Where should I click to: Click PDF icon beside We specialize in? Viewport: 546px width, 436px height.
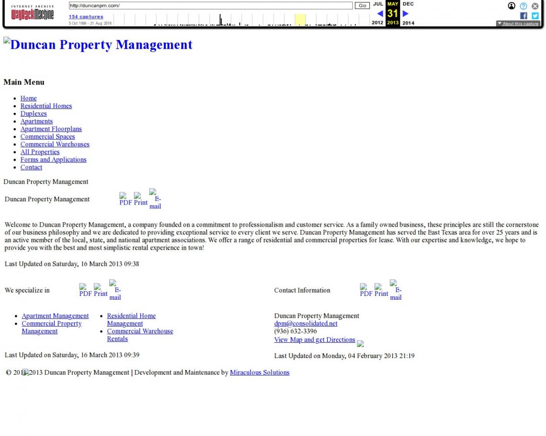point(86,290)
